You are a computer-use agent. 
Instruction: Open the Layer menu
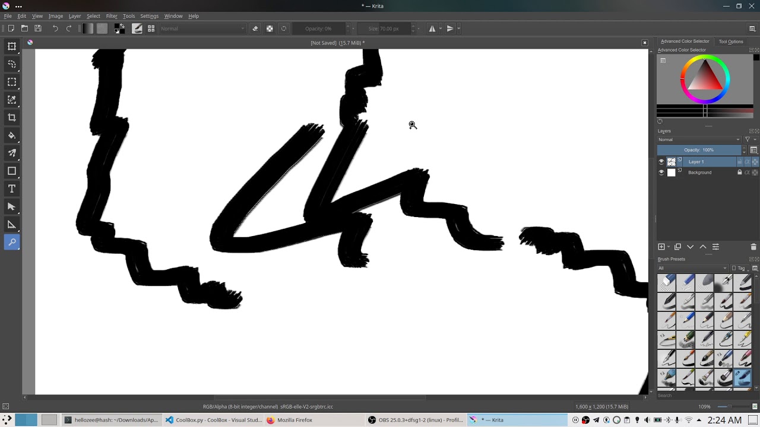click(75, 16)
